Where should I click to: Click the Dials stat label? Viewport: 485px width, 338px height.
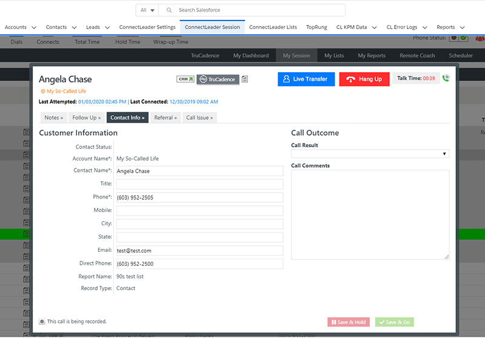(x=16, y=42)
